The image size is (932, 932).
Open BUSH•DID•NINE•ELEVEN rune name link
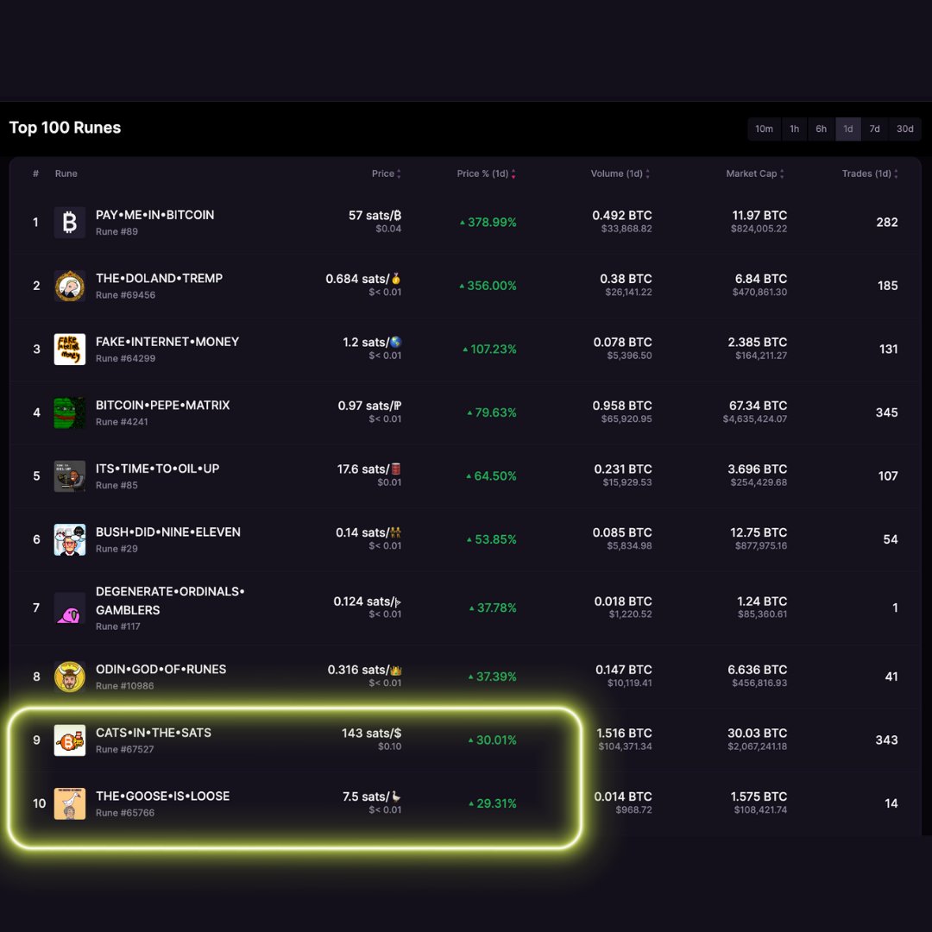[168, 532]
